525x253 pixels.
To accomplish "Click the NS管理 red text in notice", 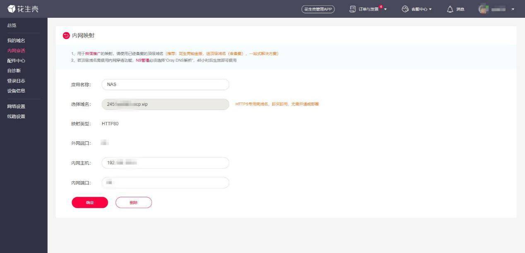I will coord(142,60).
